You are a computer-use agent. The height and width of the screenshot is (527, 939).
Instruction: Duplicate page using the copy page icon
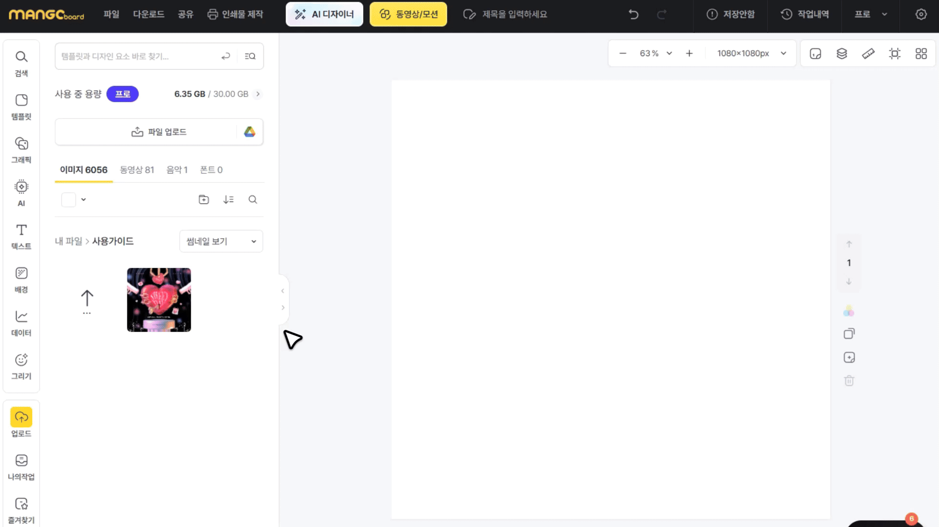click(849, 334)
